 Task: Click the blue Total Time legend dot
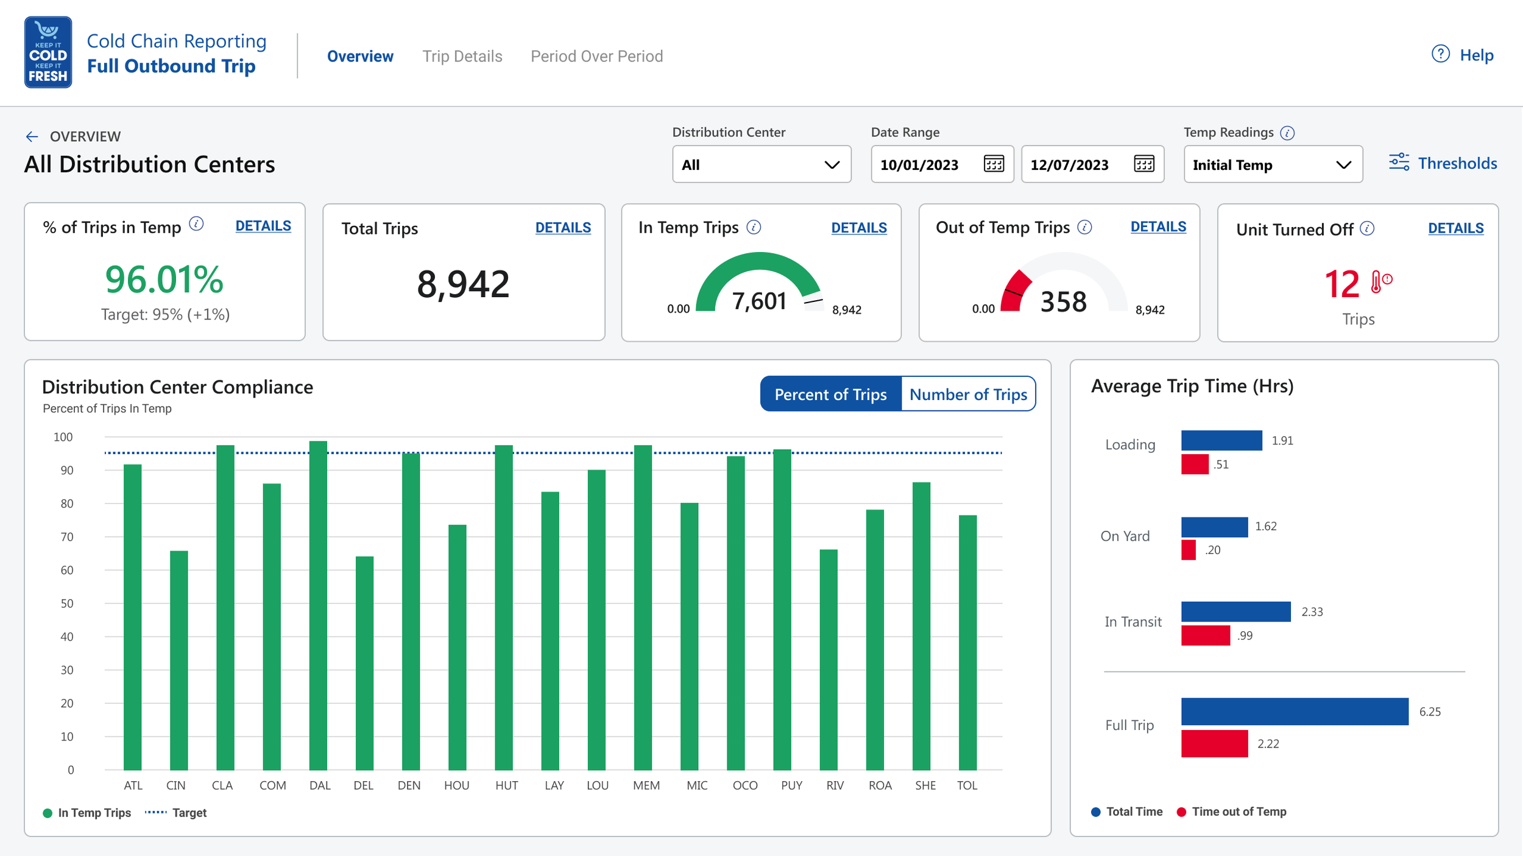(x=1095, y=812)
